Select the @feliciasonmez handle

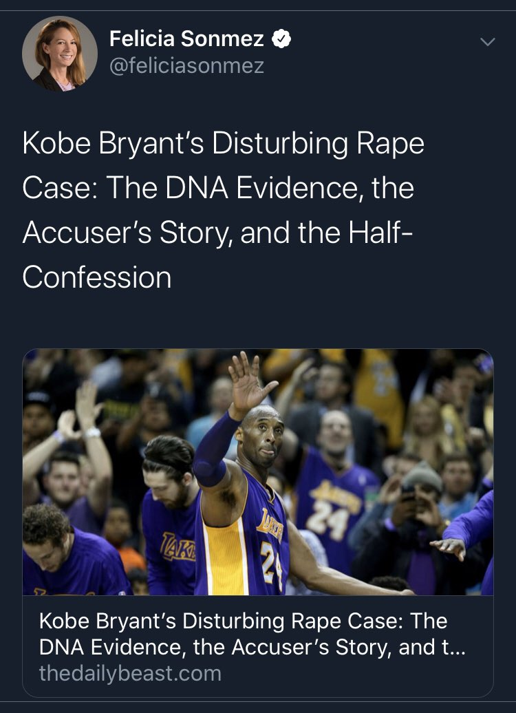pos(186,66)
